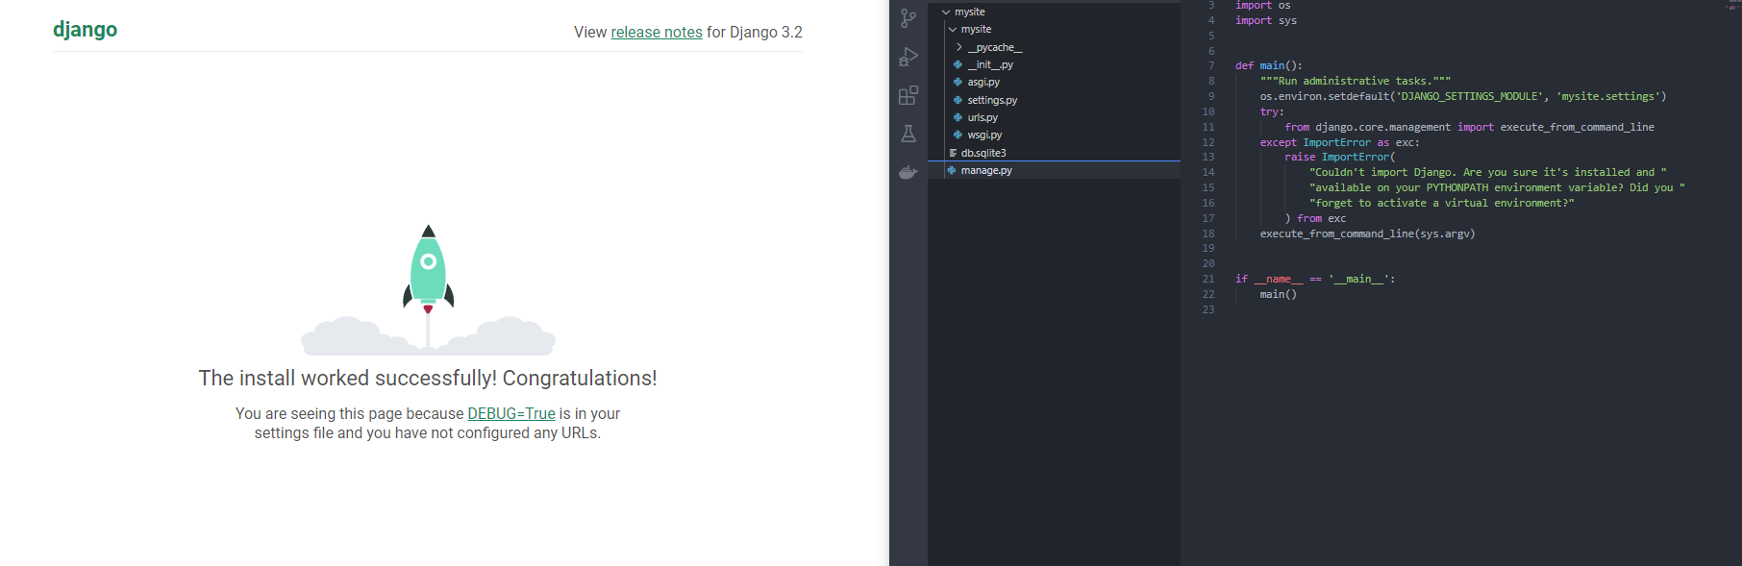
Task: Open urls.py in the explorer
Action: (x=983, y=117)
